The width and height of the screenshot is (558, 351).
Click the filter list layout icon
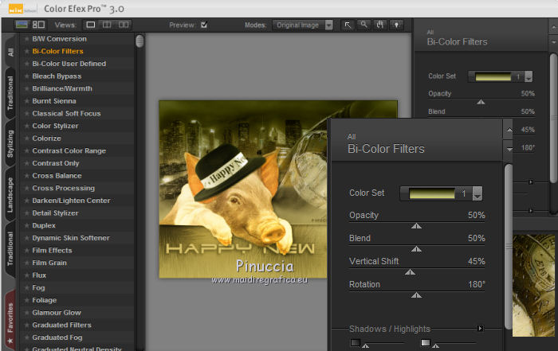point(38,25)
